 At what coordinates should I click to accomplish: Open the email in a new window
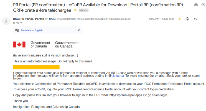coord(203,5)
